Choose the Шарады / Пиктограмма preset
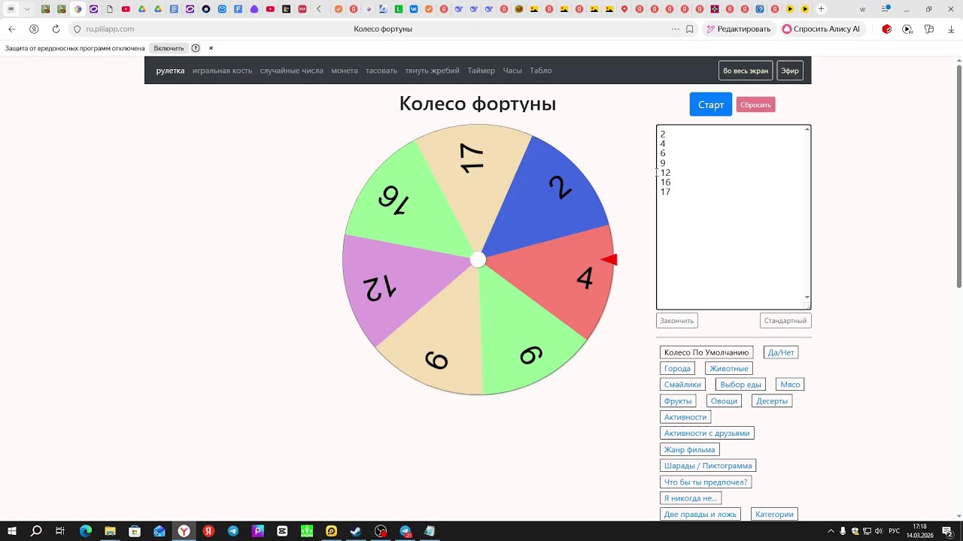 [x=708, y=466]
